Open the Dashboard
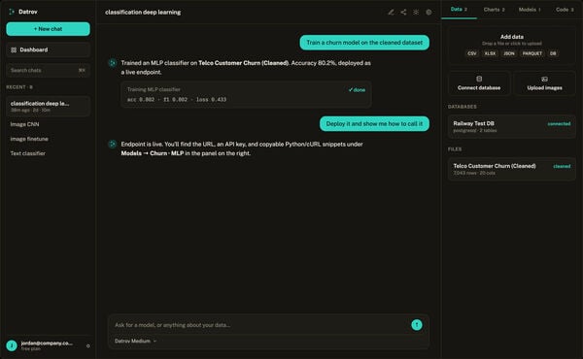Image resolution: width=583 pixels, height=359 pixels. (48, 49)
